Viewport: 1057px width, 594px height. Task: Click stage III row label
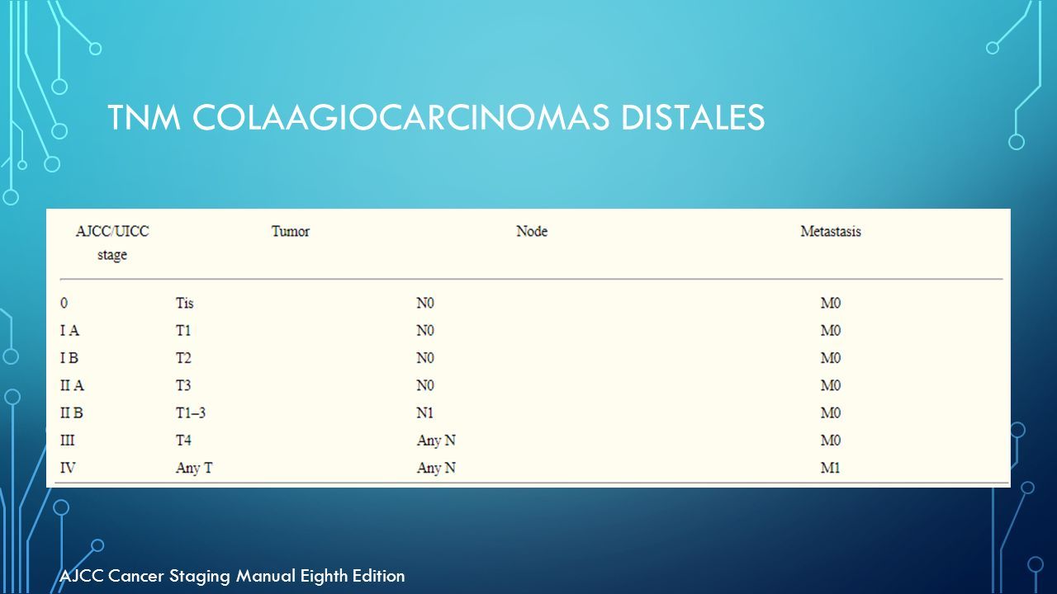click(x=69, y=440)
